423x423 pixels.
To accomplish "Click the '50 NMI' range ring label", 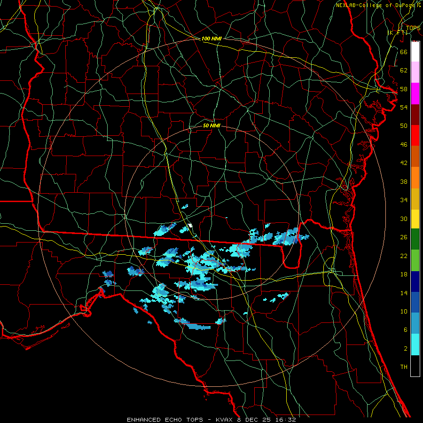I will pyautogui.click(x=211, y=125).
